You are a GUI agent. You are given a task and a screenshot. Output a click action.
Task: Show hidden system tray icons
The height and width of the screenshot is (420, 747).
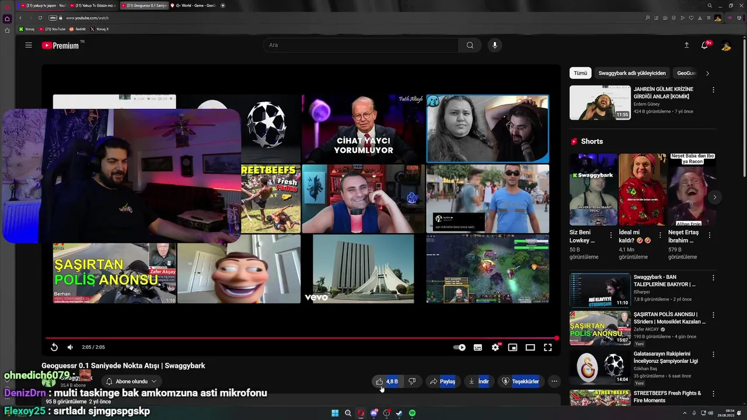click(x=685, y=413)
